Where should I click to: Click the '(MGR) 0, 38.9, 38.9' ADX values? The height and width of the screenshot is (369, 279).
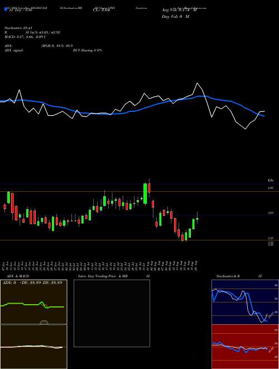[x=56, y=46]
